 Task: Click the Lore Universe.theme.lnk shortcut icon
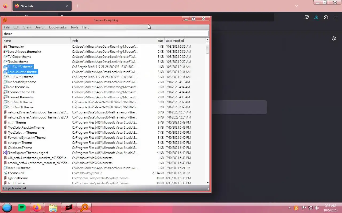5,52
